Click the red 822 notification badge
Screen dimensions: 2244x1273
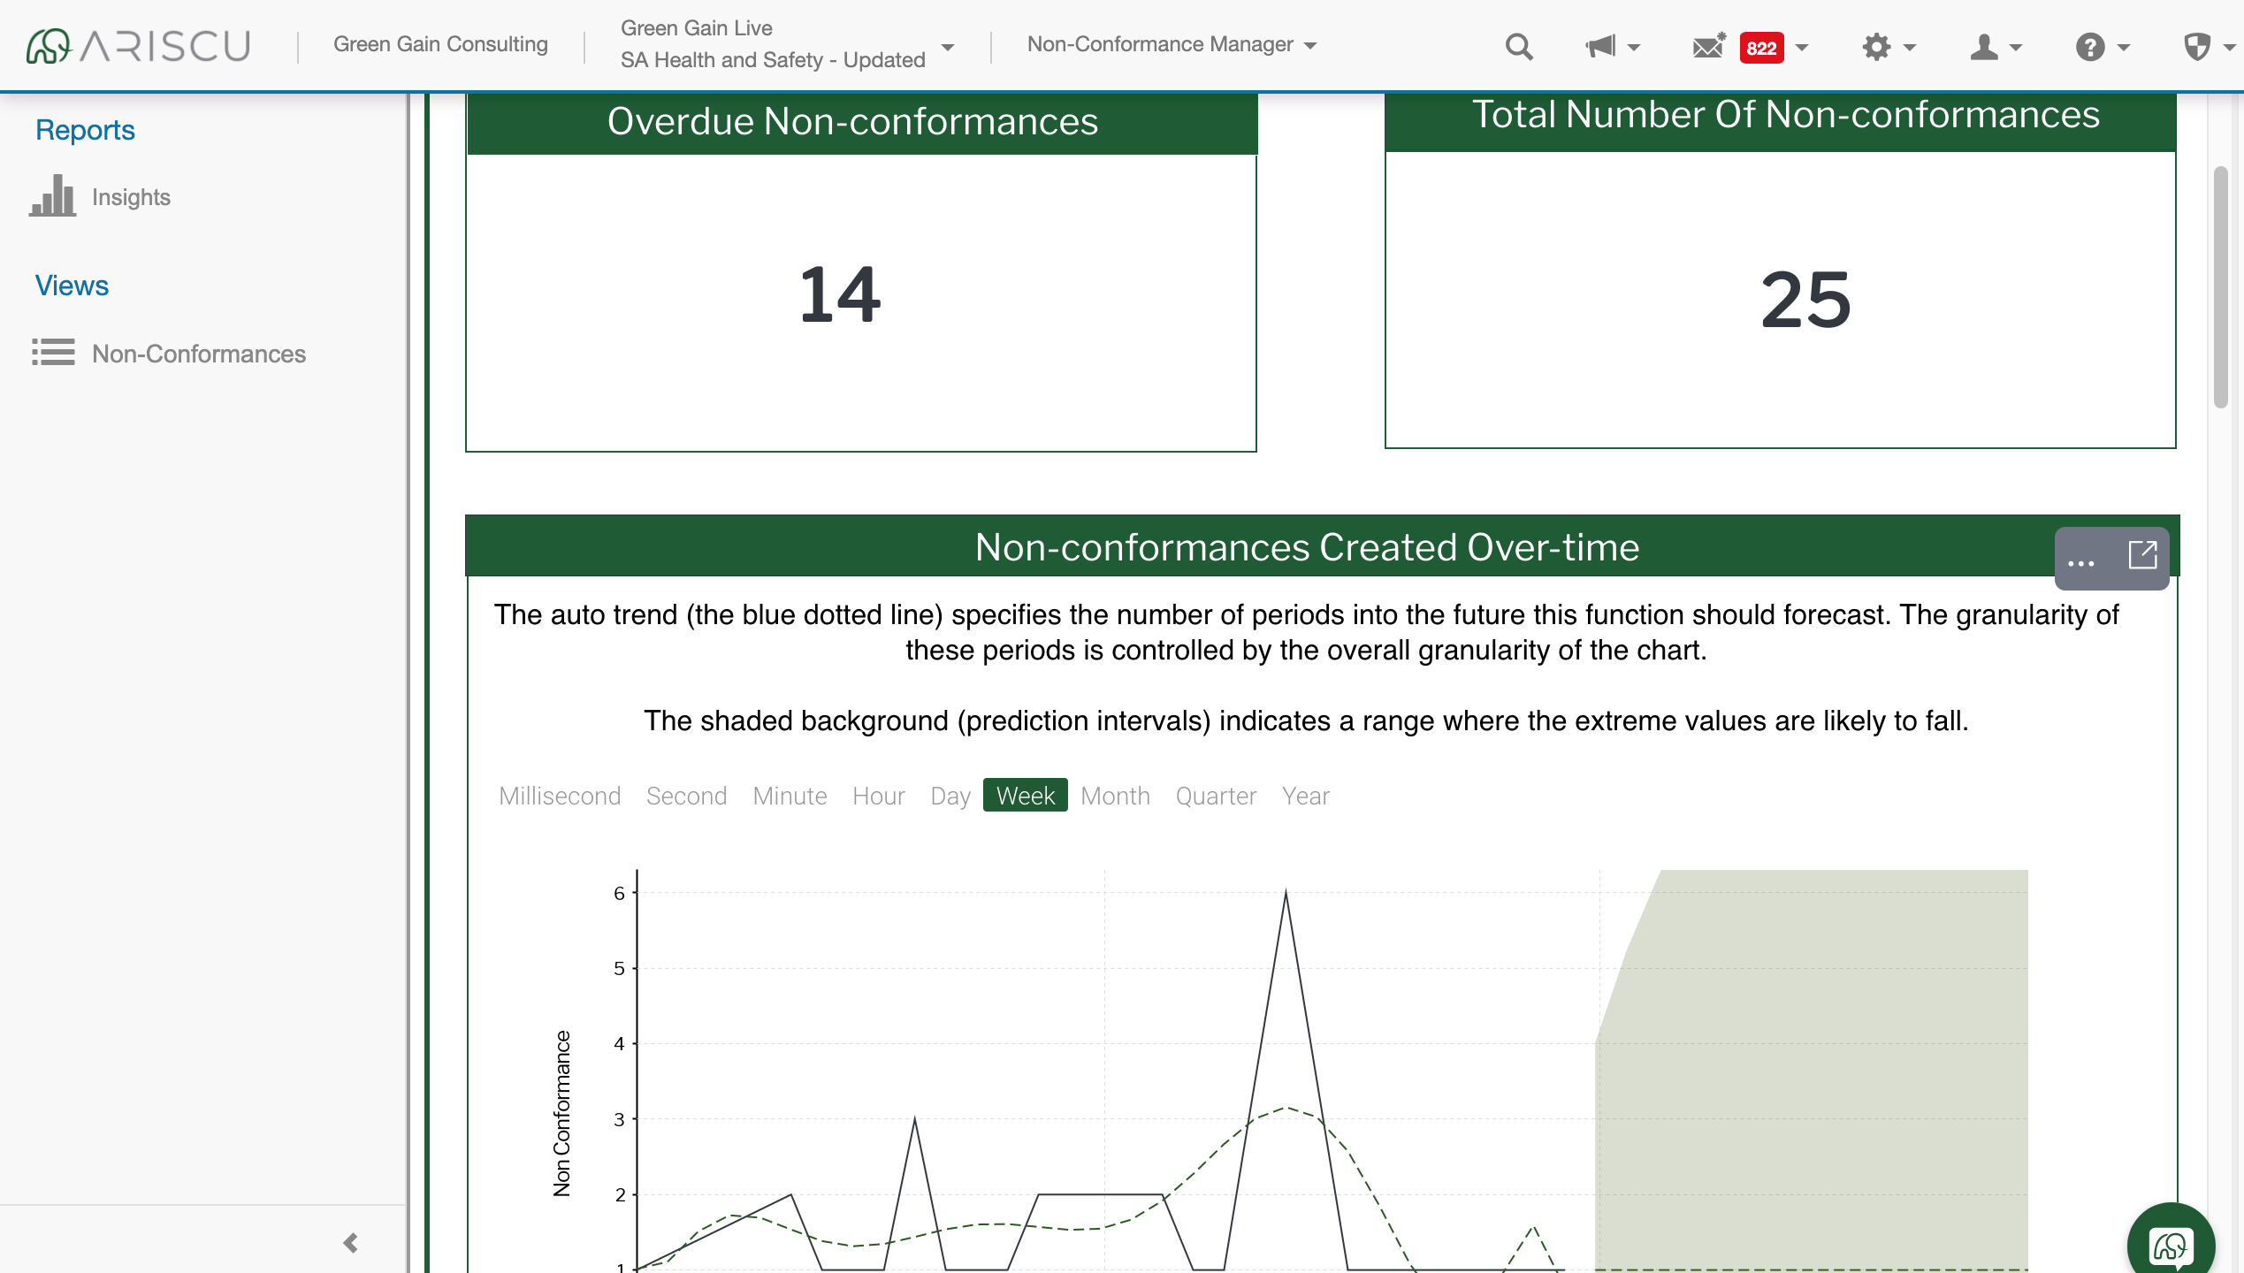[x=1760, y=48]
